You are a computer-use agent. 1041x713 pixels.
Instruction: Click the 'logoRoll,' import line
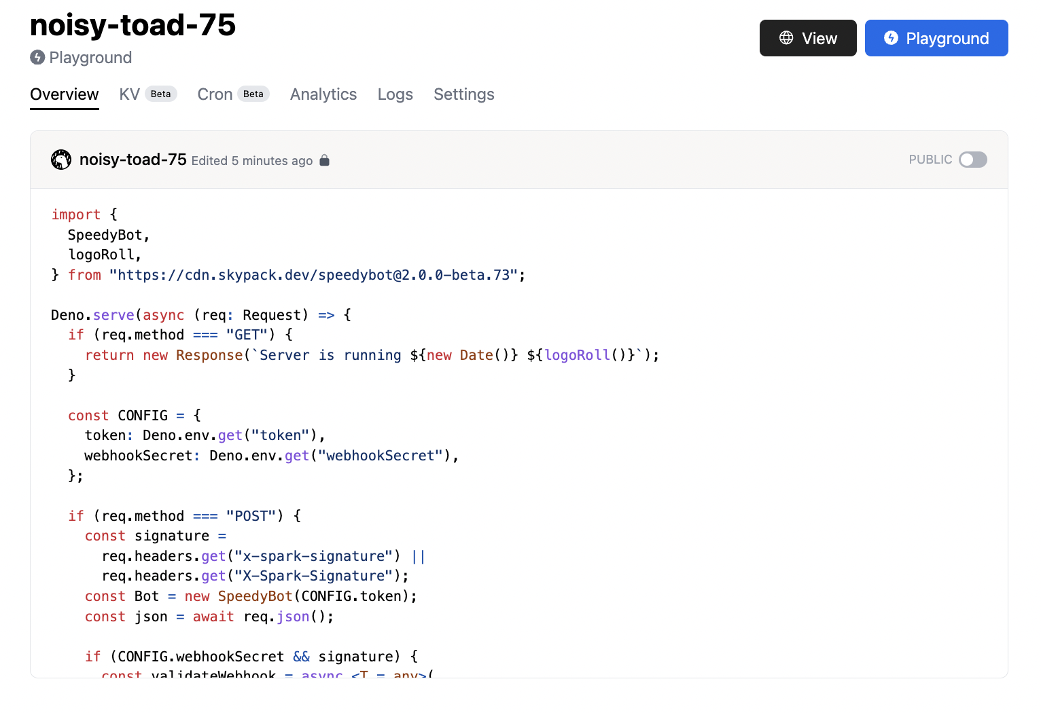105,255
